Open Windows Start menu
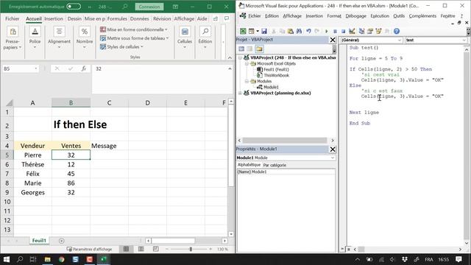The width and height of the screenshot is (471, 265). click(7, 259)
